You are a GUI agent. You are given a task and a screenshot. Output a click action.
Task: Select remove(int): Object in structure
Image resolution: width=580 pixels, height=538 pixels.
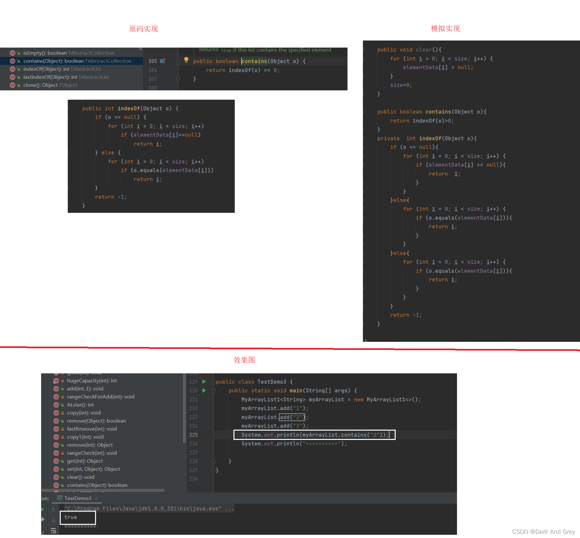90,445
